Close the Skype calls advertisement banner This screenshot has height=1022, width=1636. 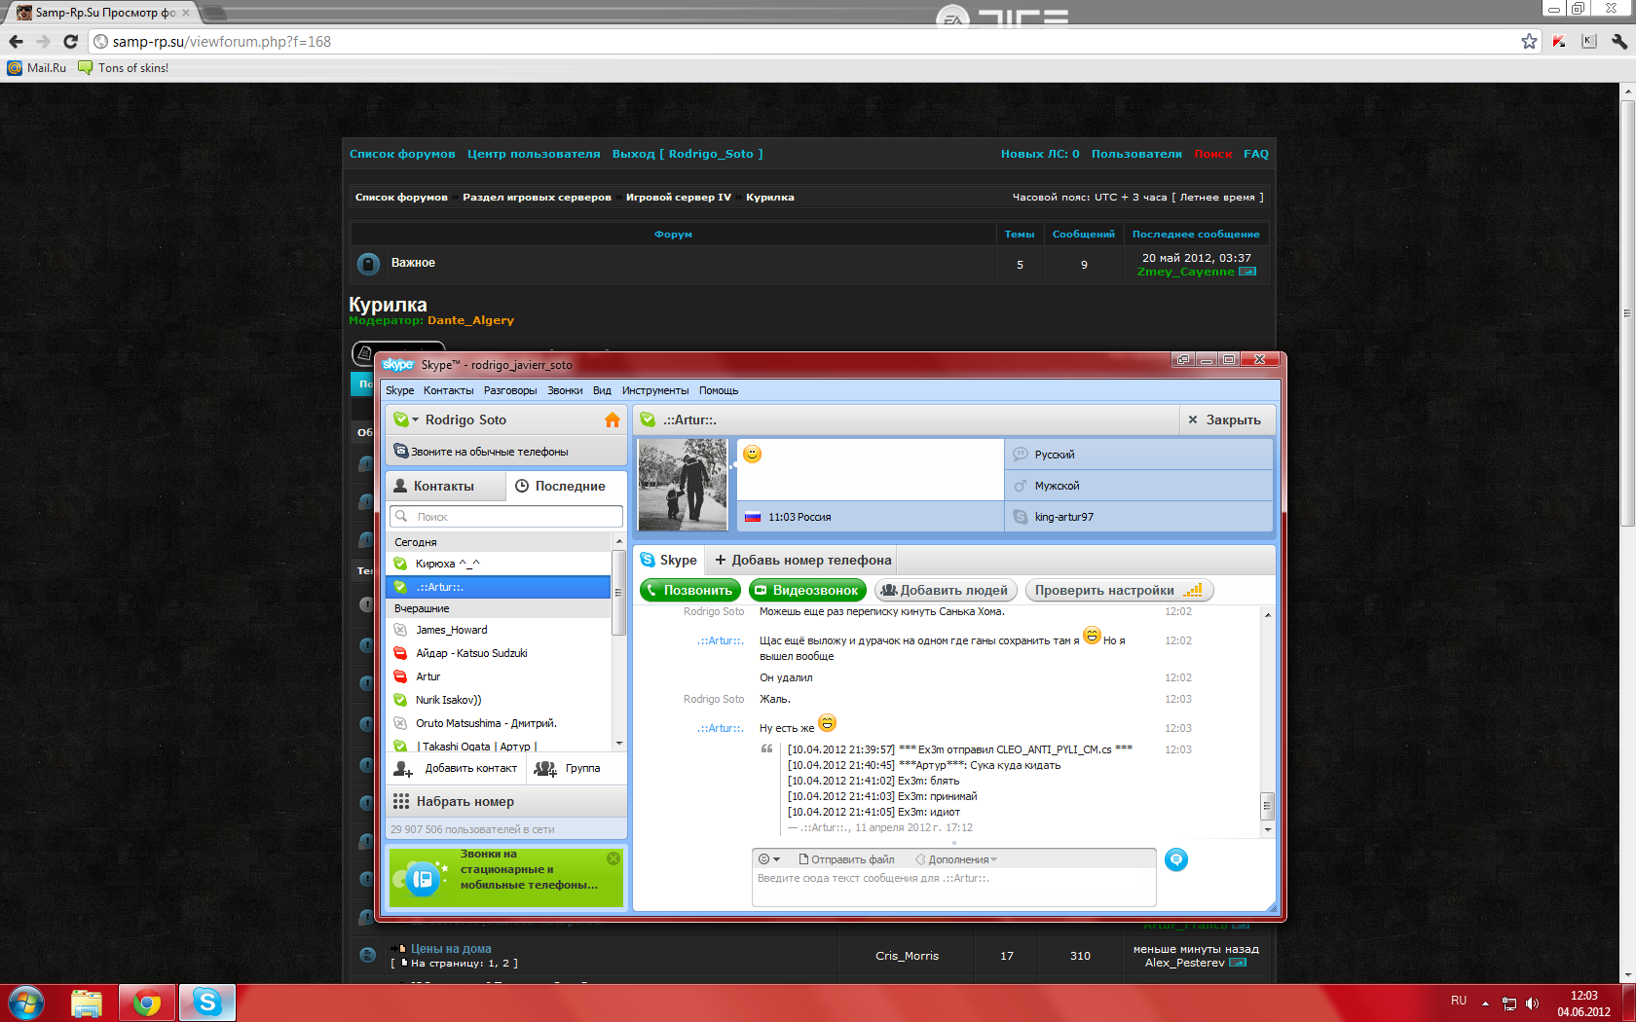[613, 858]
